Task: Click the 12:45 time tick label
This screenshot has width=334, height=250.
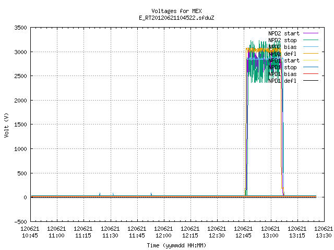Action: pyautogui.click(x=243, y=236)
